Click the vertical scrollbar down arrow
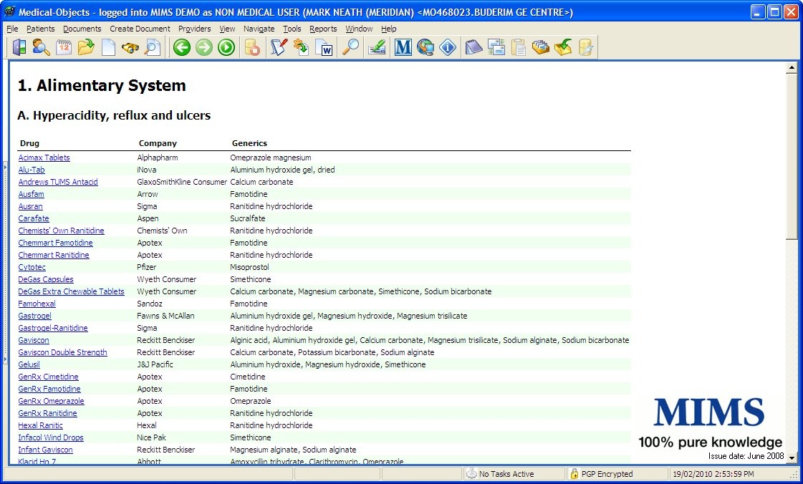The width and height of the screenshot is (803, 484). click(792, 458)
